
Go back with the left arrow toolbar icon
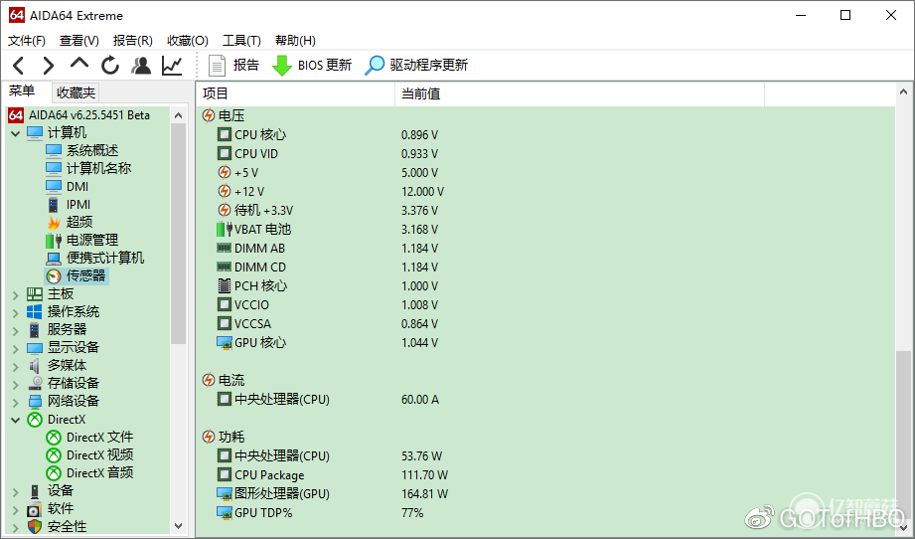[x=19, y=65]
